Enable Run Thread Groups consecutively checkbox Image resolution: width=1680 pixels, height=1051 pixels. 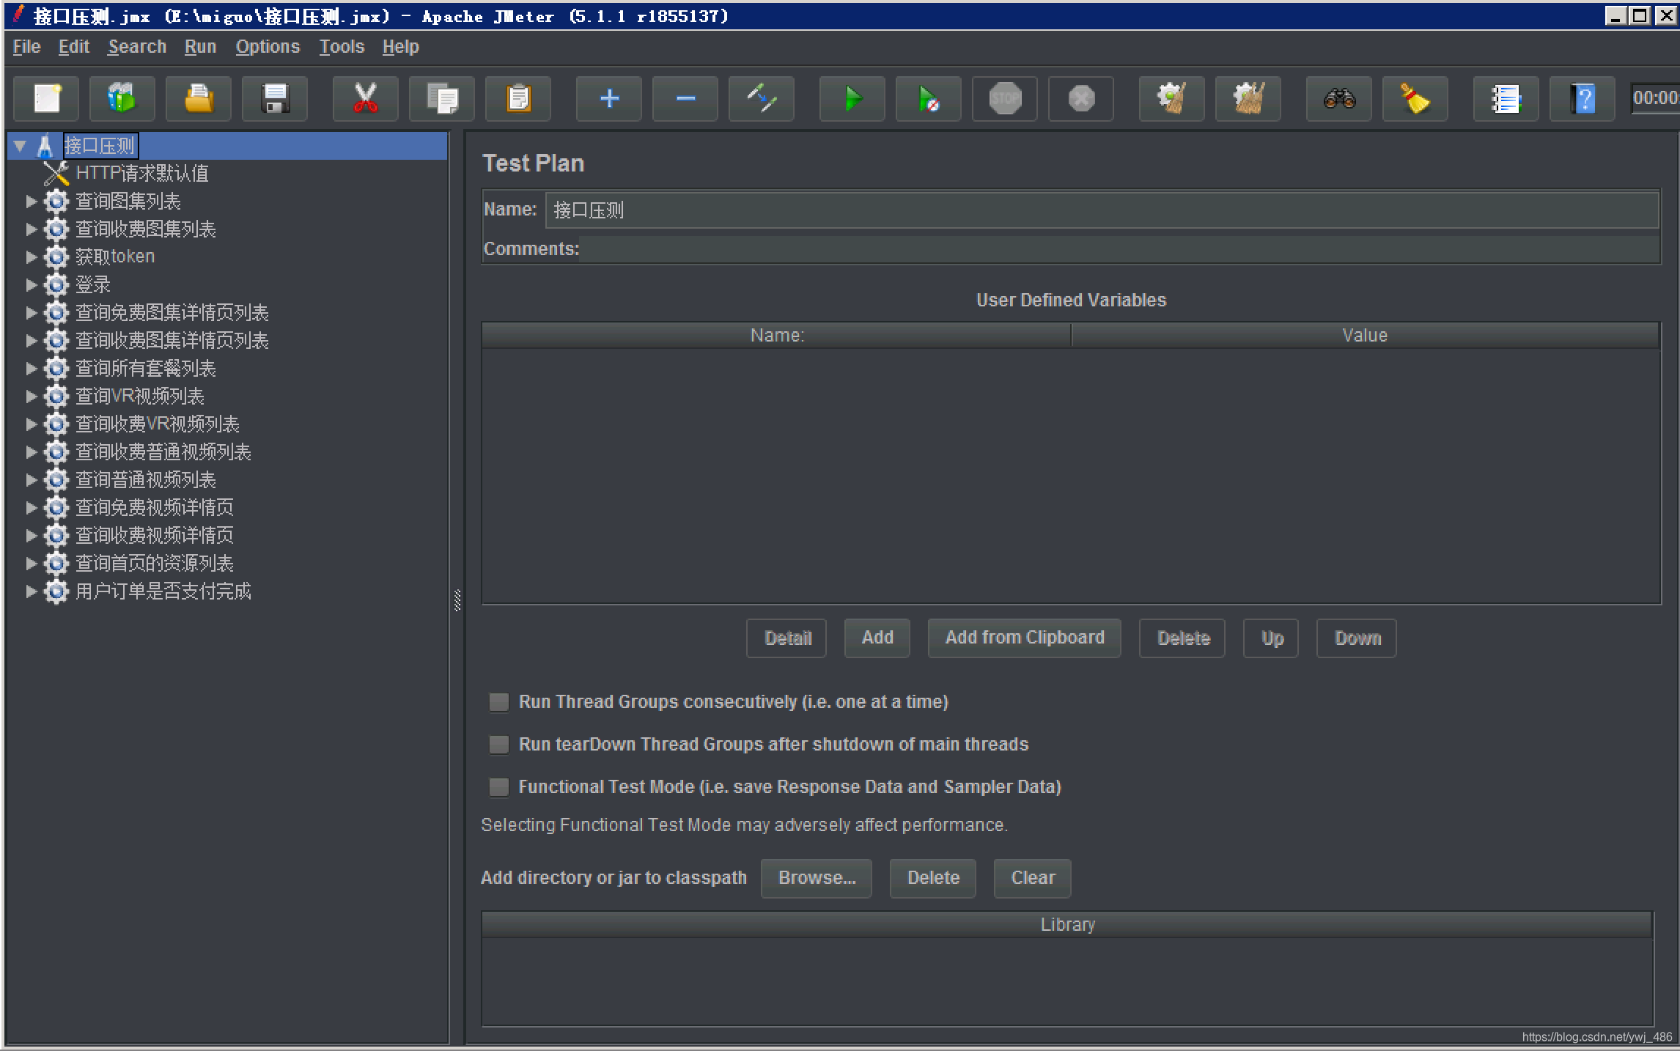(x=499, y=702)
